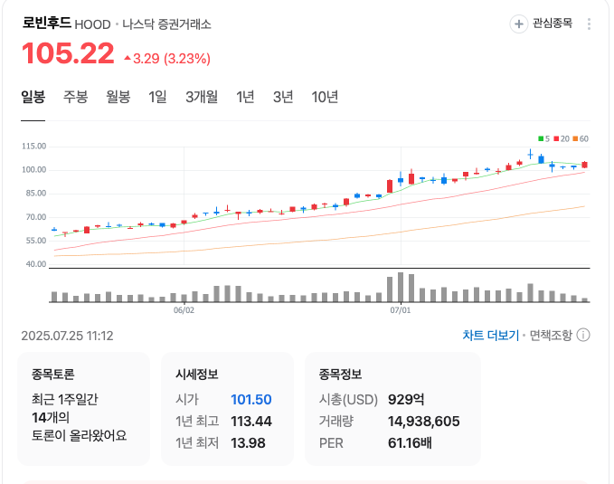
Task: Click the 관심종목 watchlist button label
Action: pos(553,24)
